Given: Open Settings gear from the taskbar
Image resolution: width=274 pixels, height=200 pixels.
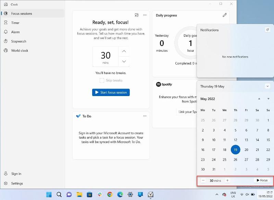Looking at the screenshot, I should coord(130,195).
